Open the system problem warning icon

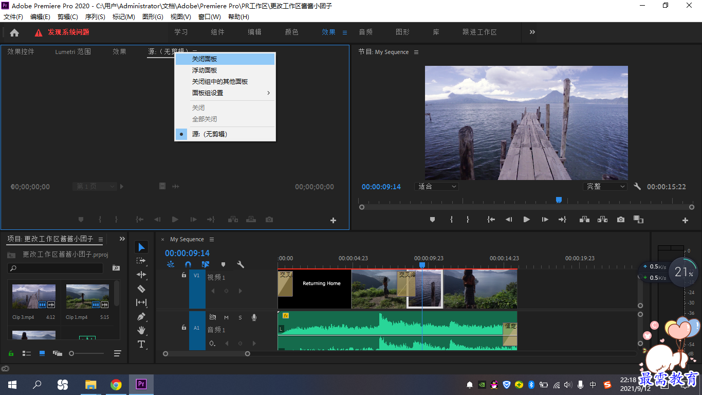(39, 32)
